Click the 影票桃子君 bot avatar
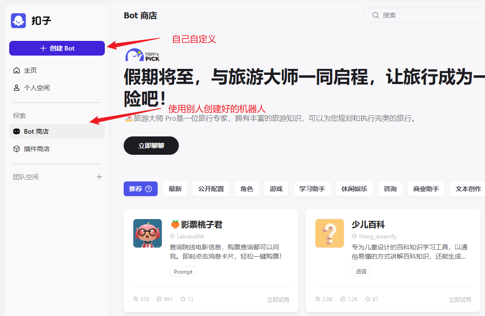 coord(148,233)
